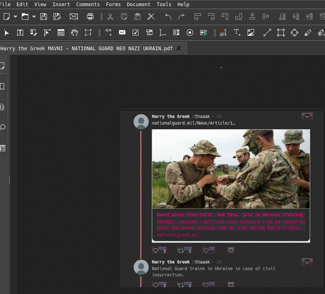Insert a text field form tool

coord(162,33)
